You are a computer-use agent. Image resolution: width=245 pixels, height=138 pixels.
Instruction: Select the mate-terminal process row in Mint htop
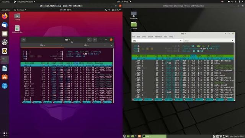[x=183, y=61]
